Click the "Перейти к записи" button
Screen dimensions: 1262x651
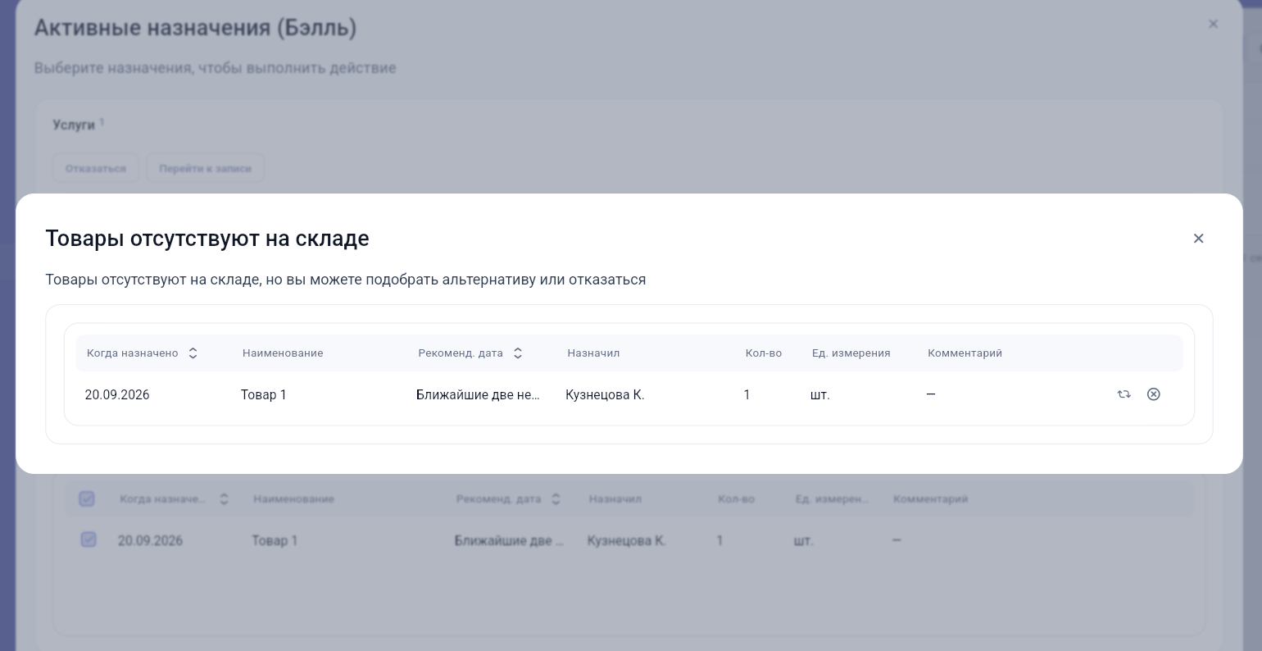pos(205,168)
